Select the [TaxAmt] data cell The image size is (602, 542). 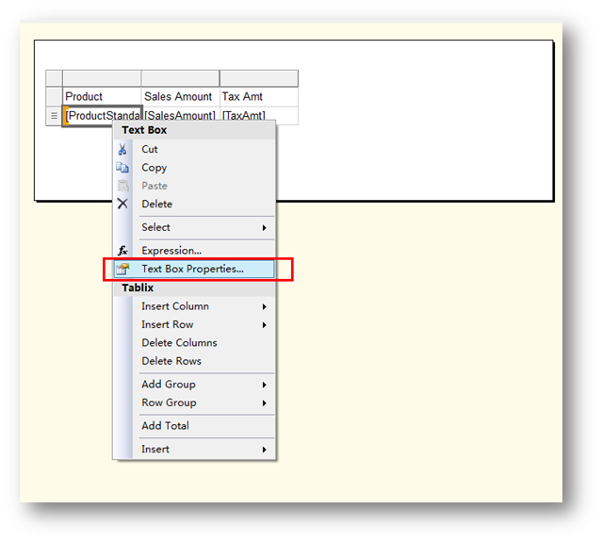tap(259, 115)
